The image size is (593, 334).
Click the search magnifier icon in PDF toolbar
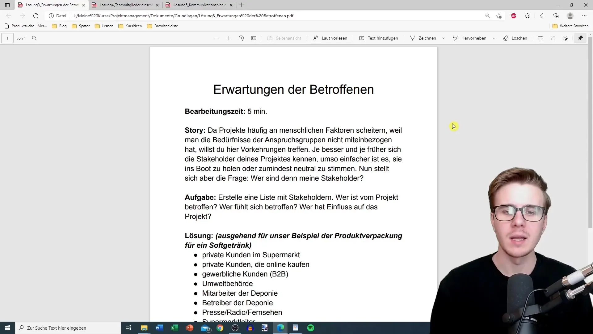(34, 38)
